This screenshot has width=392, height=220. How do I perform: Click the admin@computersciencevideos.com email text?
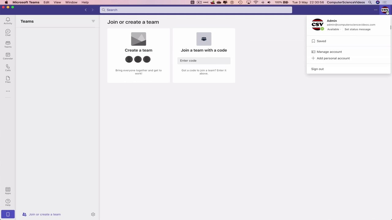point(351,25)
